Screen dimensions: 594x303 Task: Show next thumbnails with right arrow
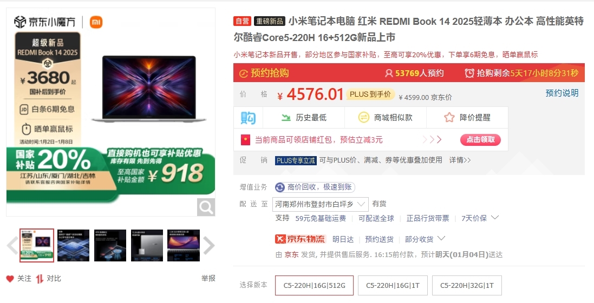208,246
